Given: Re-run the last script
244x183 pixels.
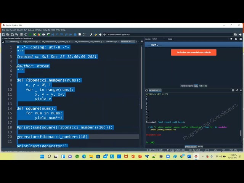Looking at the screenshot, I should pyautogui.click(x=48, y=34).
